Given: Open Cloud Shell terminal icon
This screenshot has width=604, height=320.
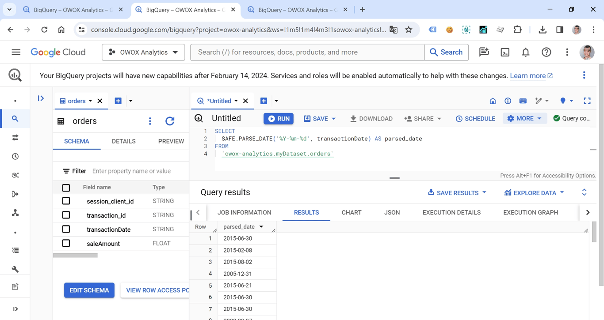Looking at the screenshot, I should [505, 52].
